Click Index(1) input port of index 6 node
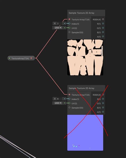The height and width of the screenshot is (158, 126). coord(69,99)
